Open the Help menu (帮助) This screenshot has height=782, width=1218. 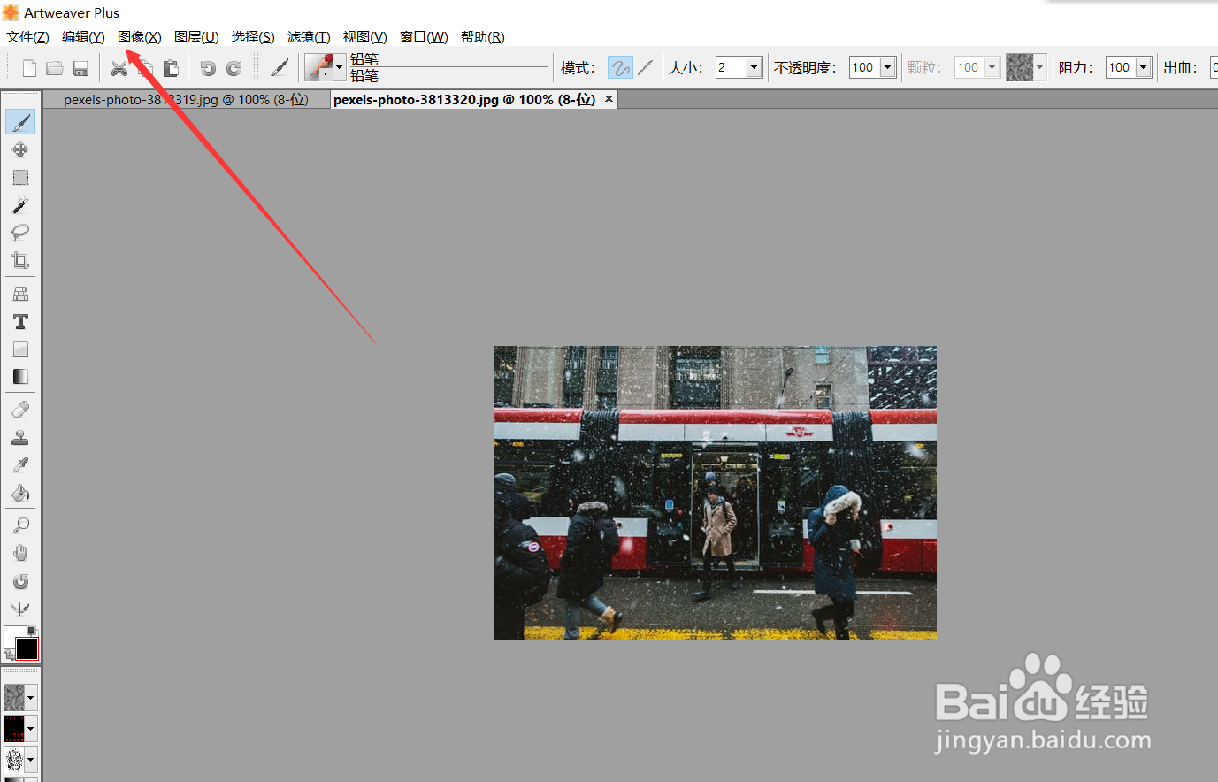(483, 37)
